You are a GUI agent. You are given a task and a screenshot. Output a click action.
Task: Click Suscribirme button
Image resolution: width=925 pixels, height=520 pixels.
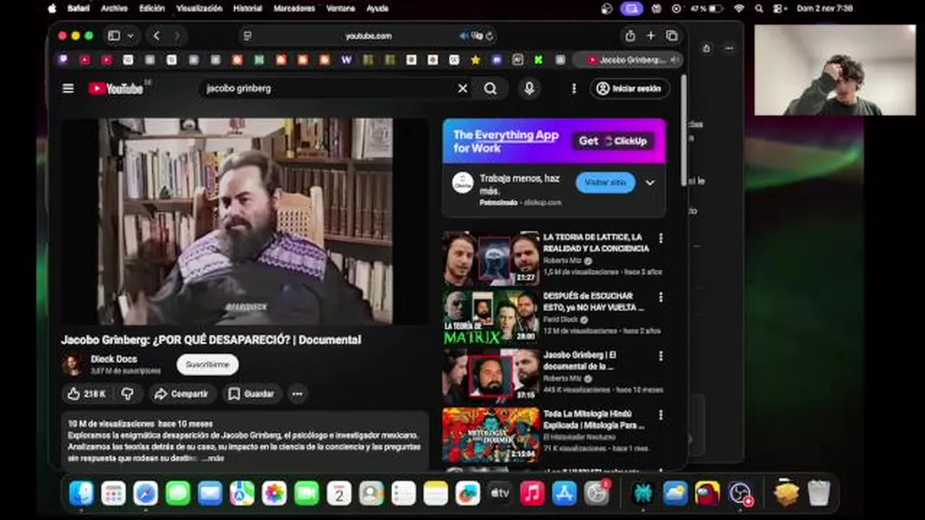click(x=207, y=365)
